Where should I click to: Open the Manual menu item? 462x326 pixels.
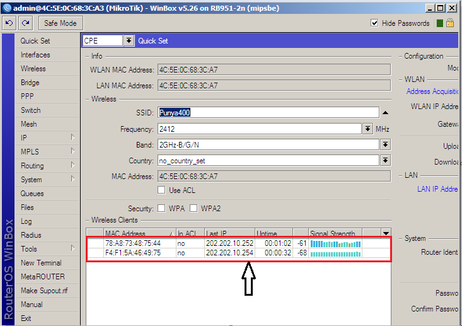click(x=47, y=304)
